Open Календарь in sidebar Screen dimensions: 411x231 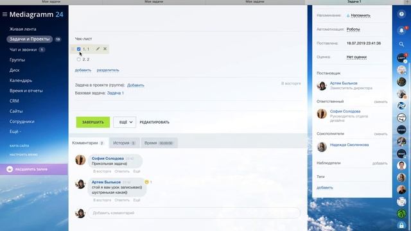[21, 80]
